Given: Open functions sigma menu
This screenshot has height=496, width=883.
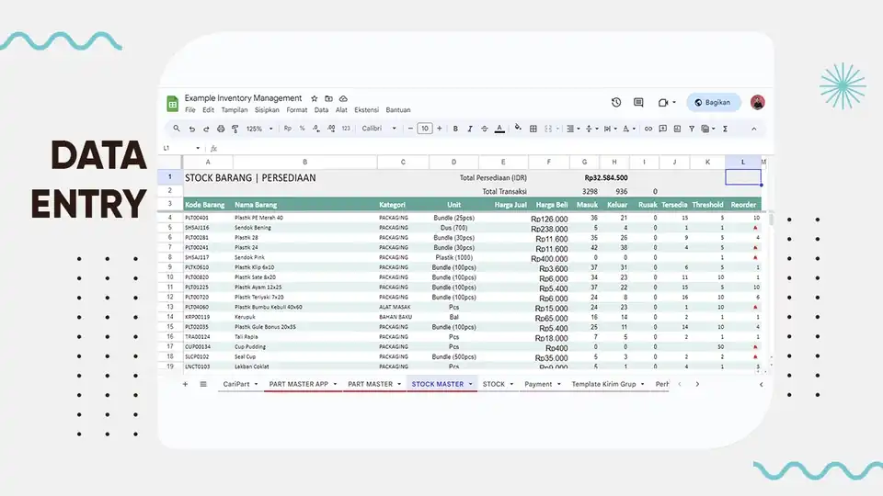Looking at the screenshot, I should point(726,129).
